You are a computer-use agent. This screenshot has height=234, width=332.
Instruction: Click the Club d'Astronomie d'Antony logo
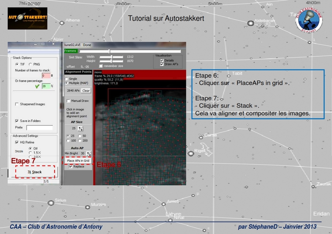[309, 20]
